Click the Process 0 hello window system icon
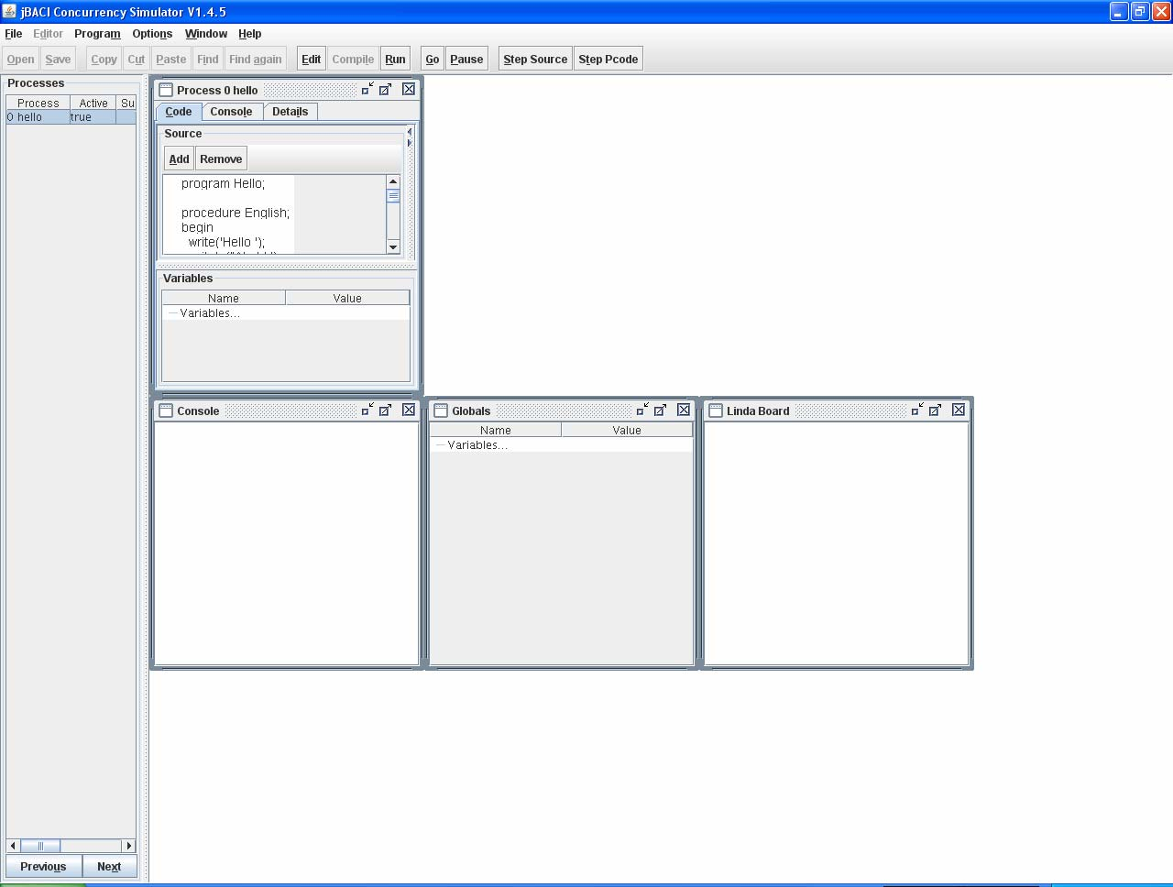The height and width of the screenshot is (887, 1173). [166, 90]
